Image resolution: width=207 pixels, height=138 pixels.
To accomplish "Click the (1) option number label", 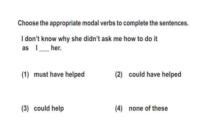I will 25,75.
